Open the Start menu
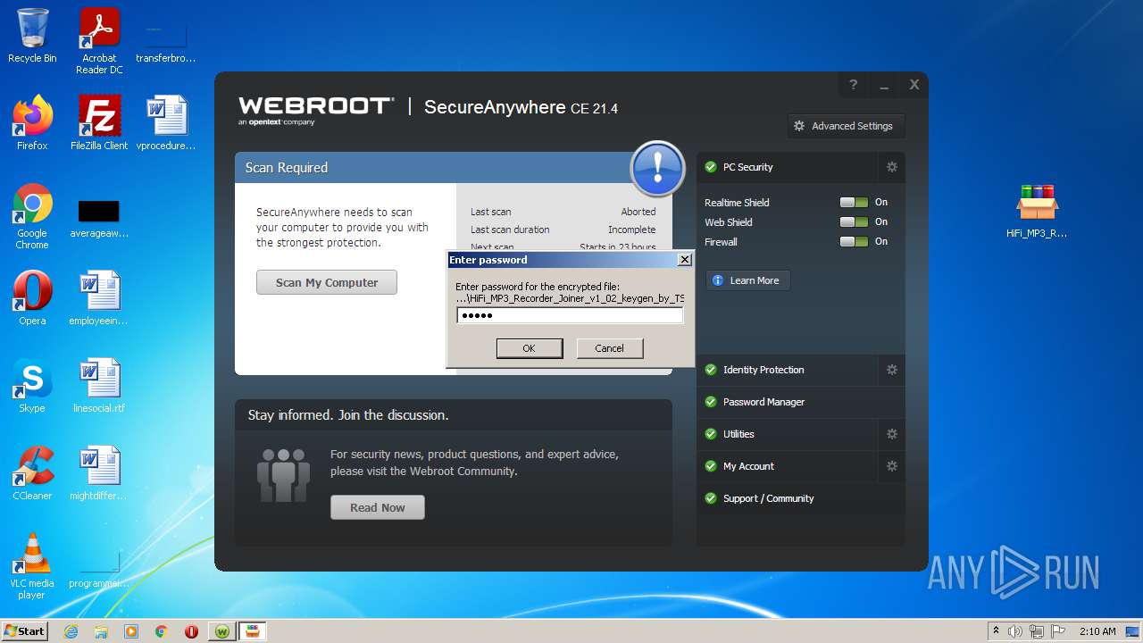Image resolution: width=1143 pixels, height=643 pixels. point(24,631)
